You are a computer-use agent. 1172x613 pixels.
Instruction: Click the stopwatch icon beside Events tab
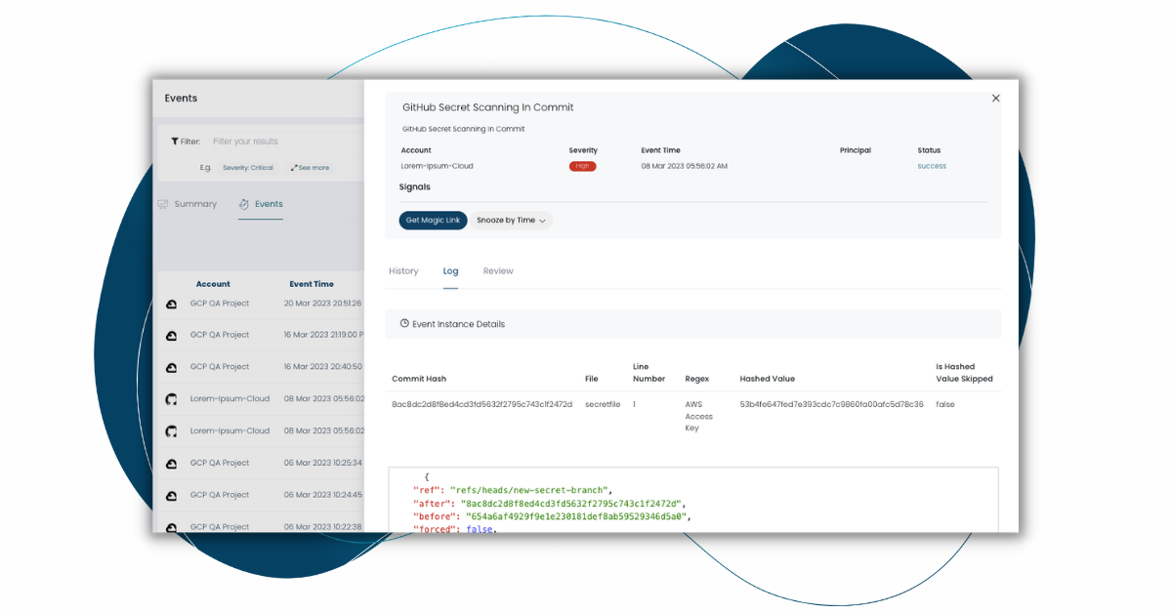click(x=243, y=204)
